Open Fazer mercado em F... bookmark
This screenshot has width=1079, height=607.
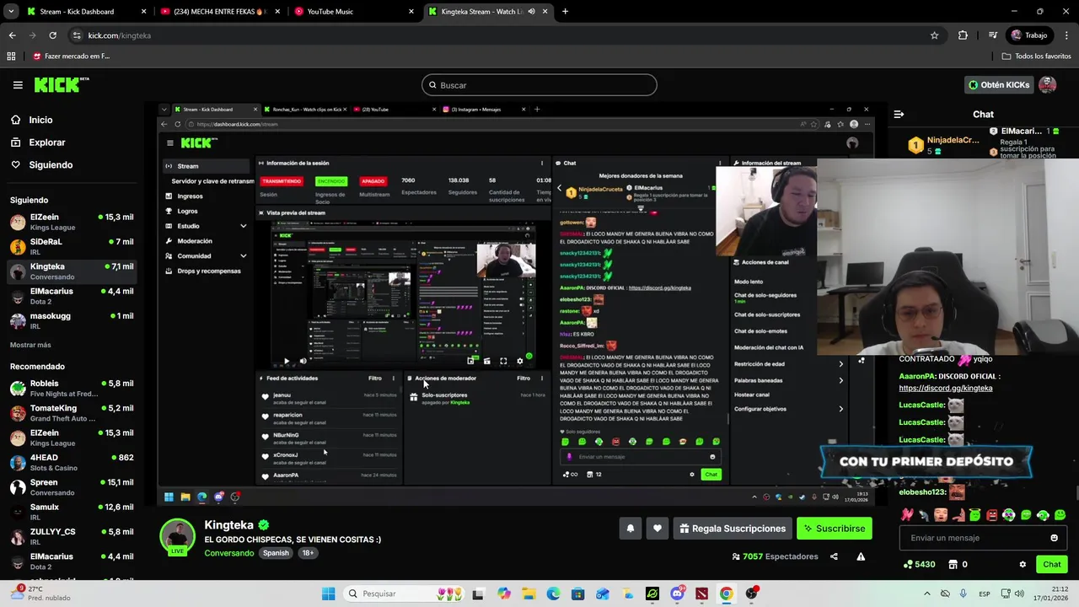71,56
